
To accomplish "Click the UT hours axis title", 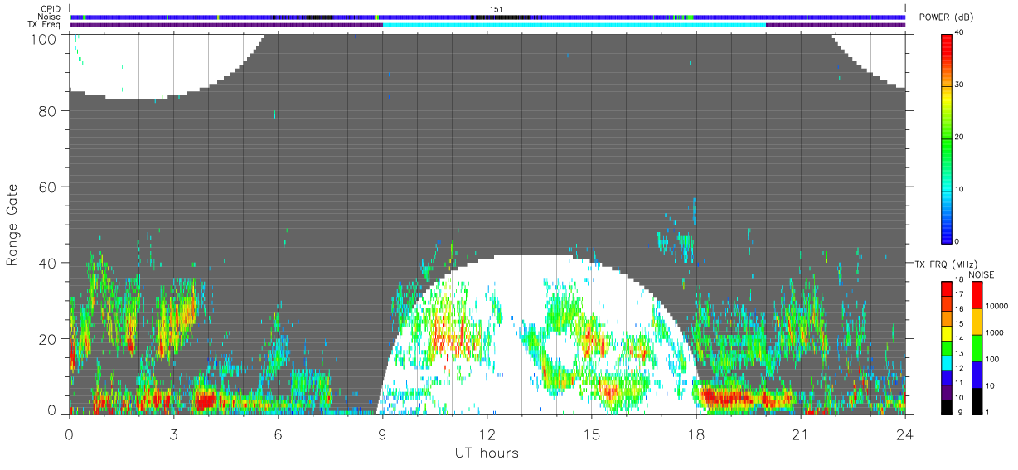I will click(x=486, y=453).
